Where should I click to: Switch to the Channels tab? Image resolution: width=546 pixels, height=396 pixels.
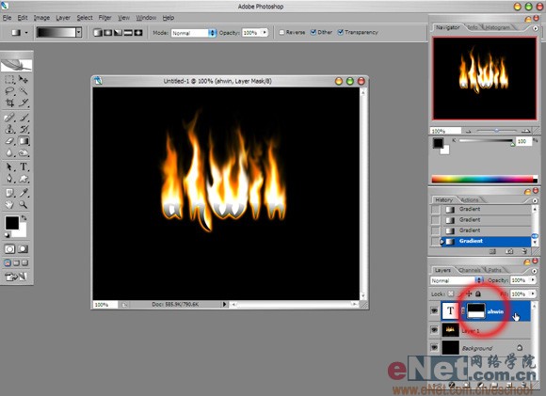coord(470,270)
